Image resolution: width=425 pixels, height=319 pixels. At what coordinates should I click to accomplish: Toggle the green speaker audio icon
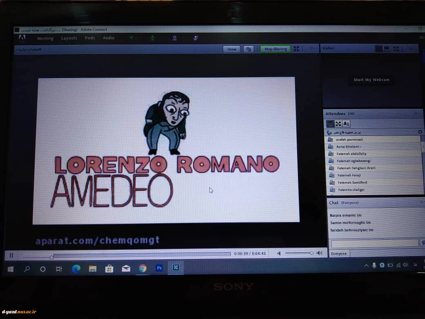pyautogui.click(x=132, y=38)
